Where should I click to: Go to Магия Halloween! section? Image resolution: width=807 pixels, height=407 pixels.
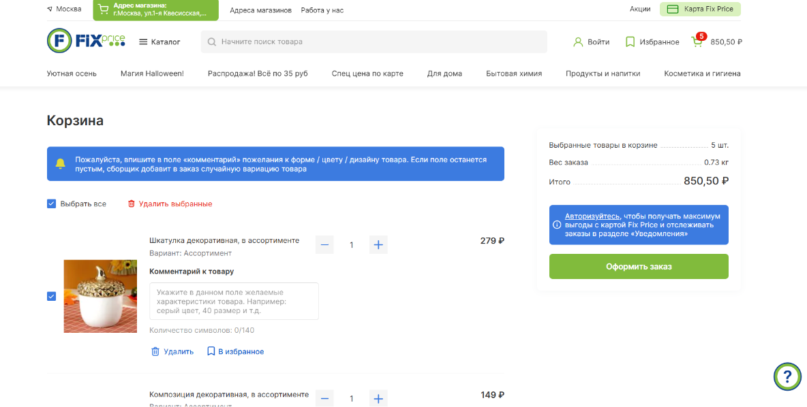tap(152, 74)
